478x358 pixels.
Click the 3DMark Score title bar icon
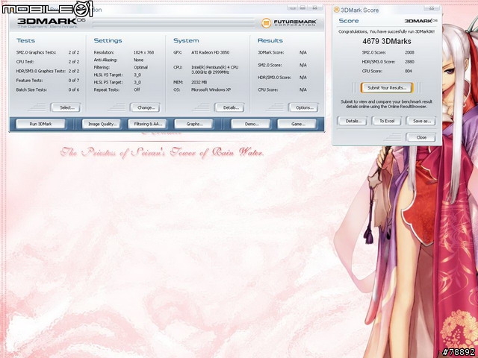(337, 10)
